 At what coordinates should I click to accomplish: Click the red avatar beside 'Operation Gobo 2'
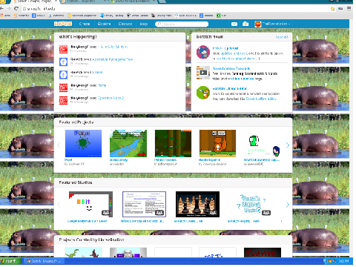[x=63, y=100]
